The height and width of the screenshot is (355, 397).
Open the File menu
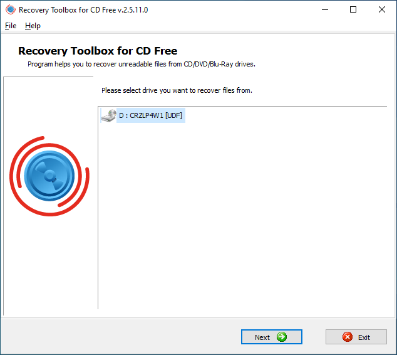click(11, 26)
